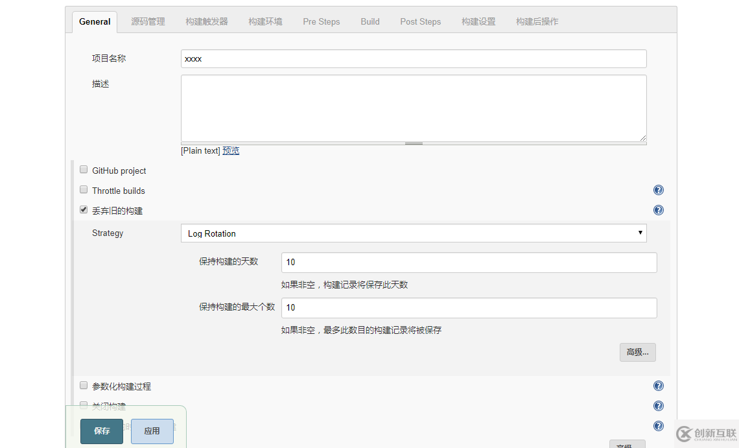Open help for 丢弃旧的构建 option
Viewport: 739px width, 448px height.
coord(658,209)
